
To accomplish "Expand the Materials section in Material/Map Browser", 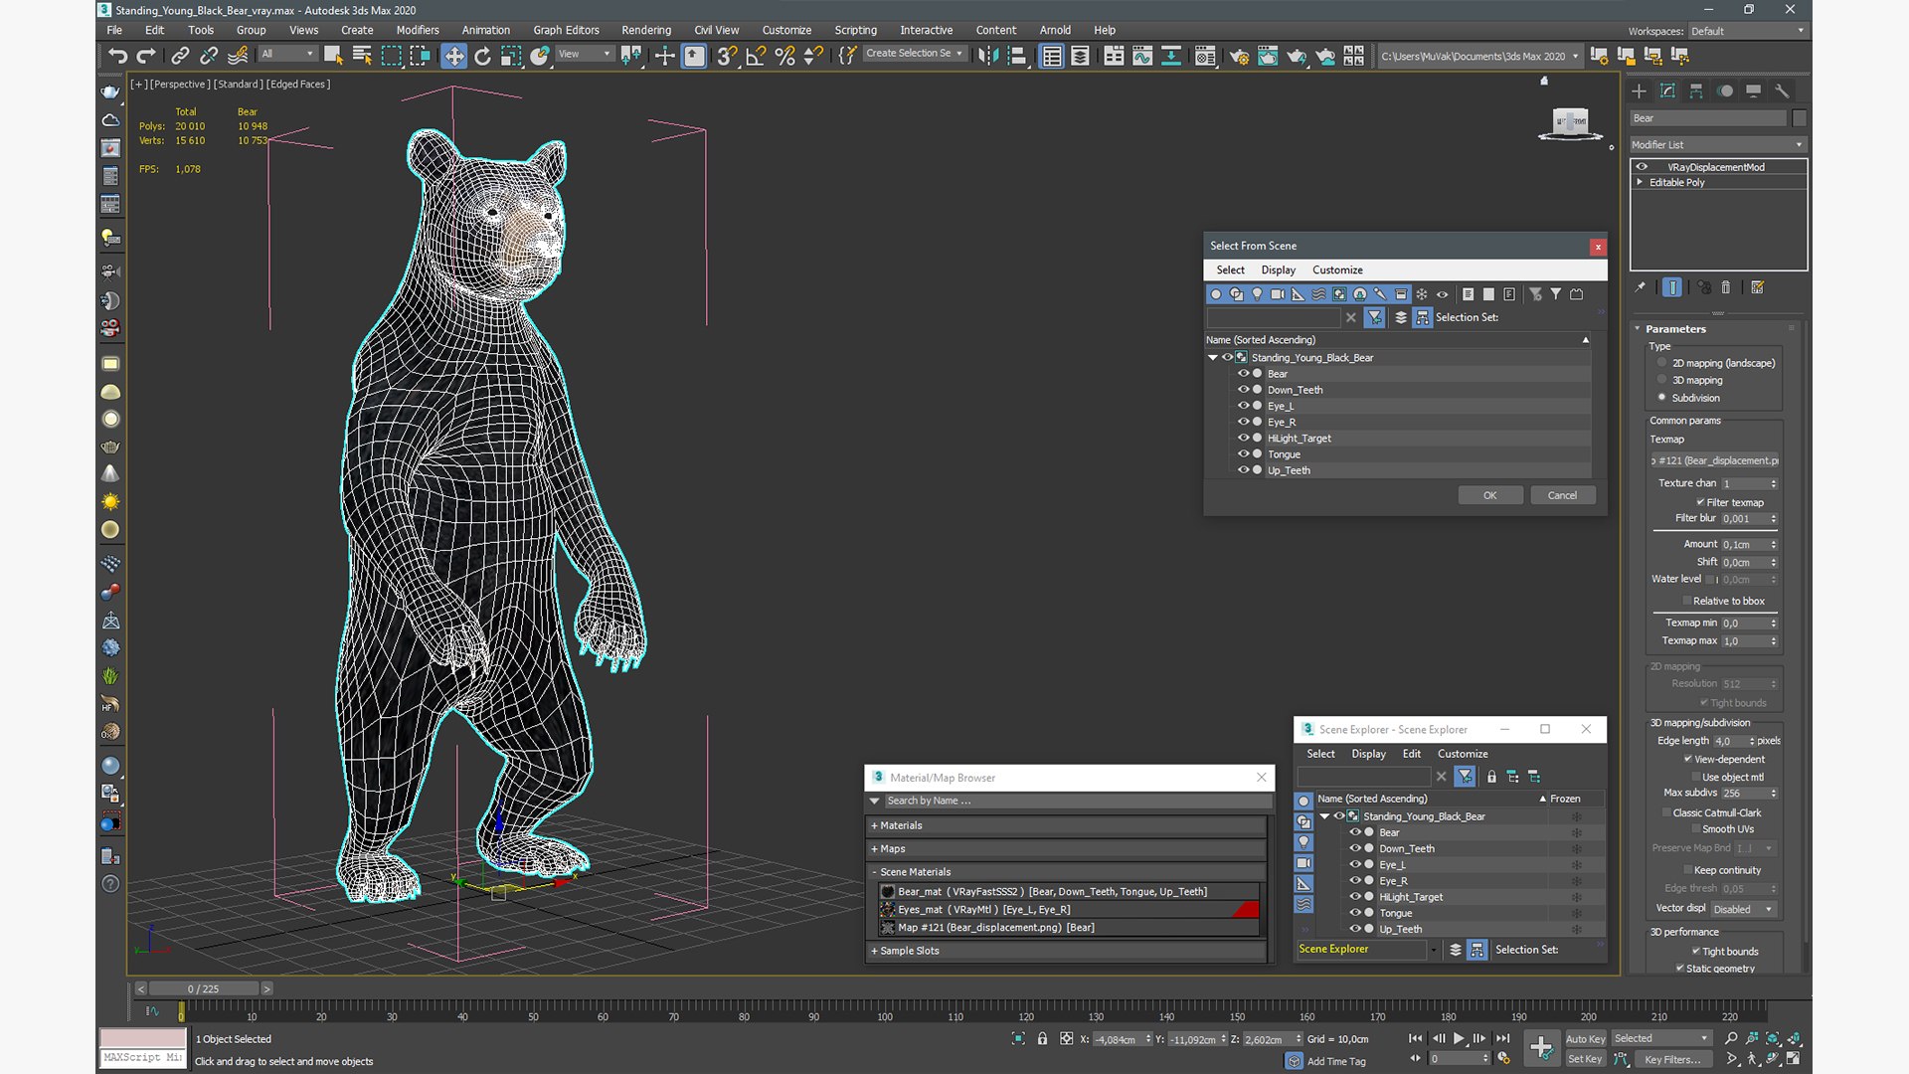I will coord(1067,825).
